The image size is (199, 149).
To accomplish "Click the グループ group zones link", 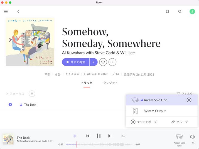I will [180, 122].
